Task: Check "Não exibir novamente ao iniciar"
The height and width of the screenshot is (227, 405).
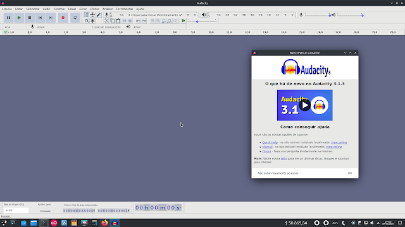Action: pyautogui.click(x=278, y=173)
